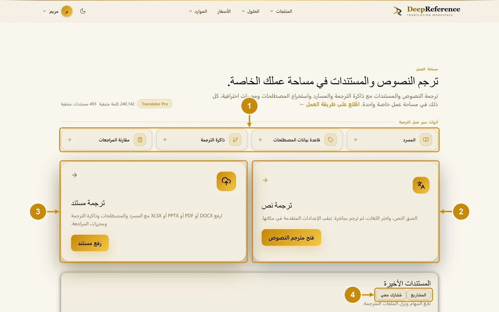Click the arrow on the ترجمة نص card
This screenshot has width=499, height=312.
click(x=265, y=180)
